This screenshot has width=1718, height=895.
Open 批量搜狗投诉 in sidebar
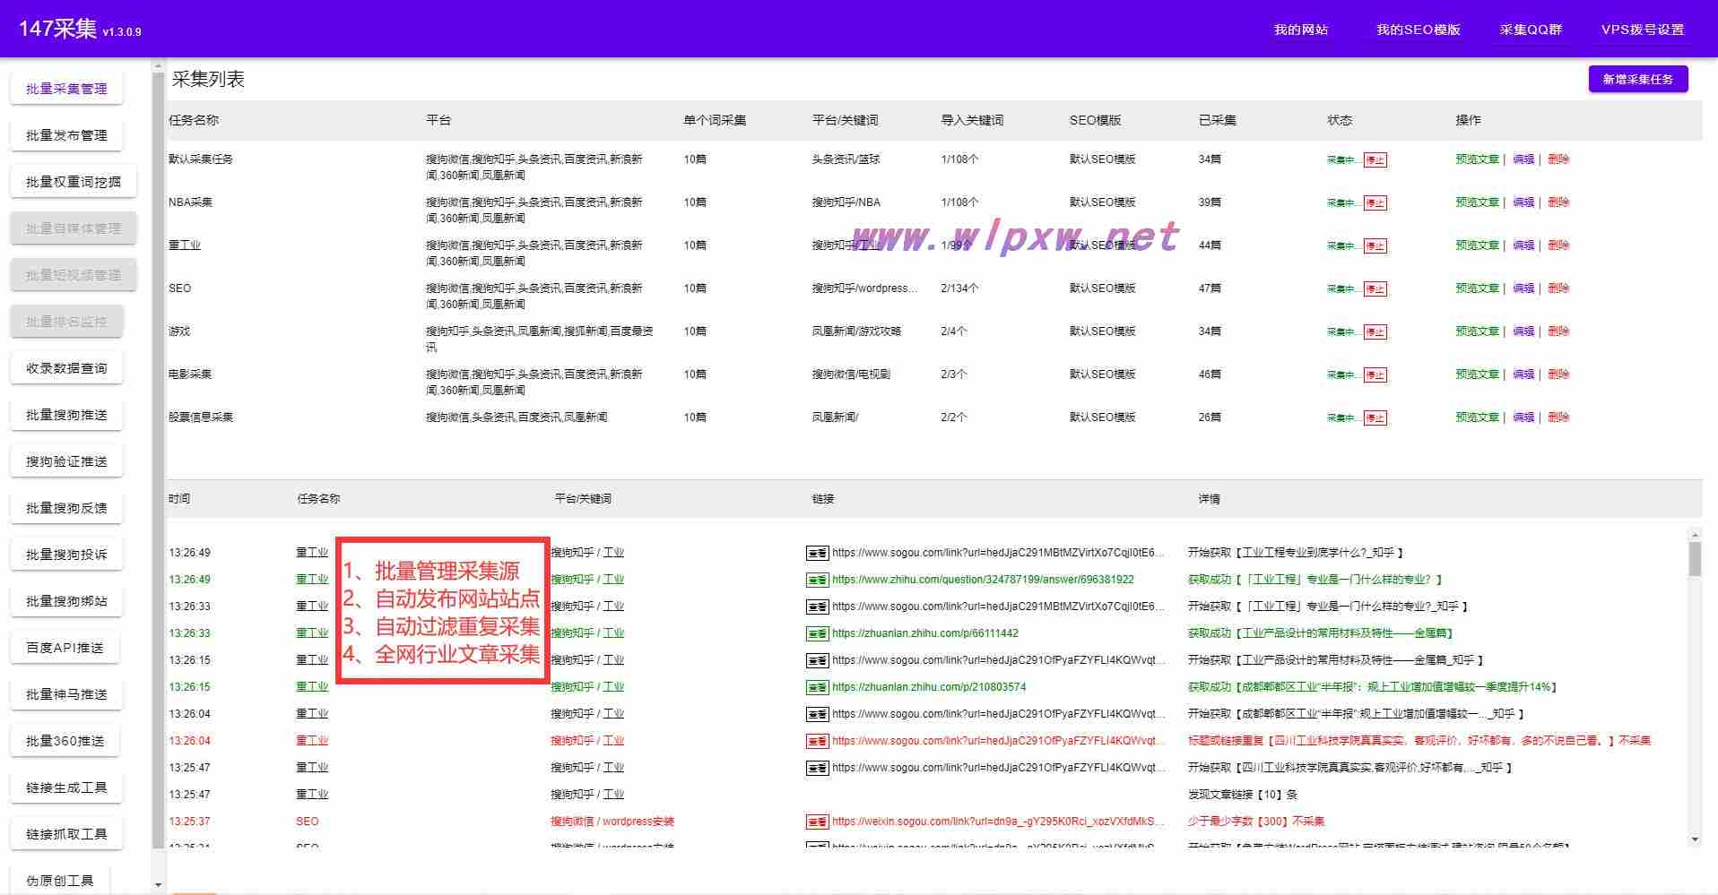66,555
